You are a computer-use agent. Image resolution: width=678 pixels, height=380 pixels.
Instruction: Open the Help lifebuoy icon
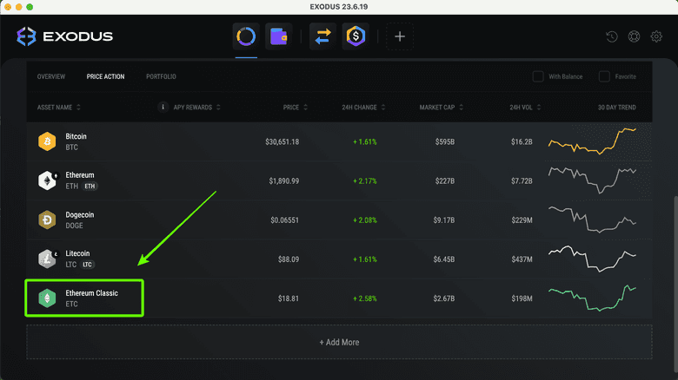click(634, 37)
